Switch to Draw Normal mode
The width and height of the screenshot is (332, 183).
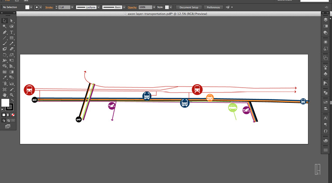tap(4, 121)
